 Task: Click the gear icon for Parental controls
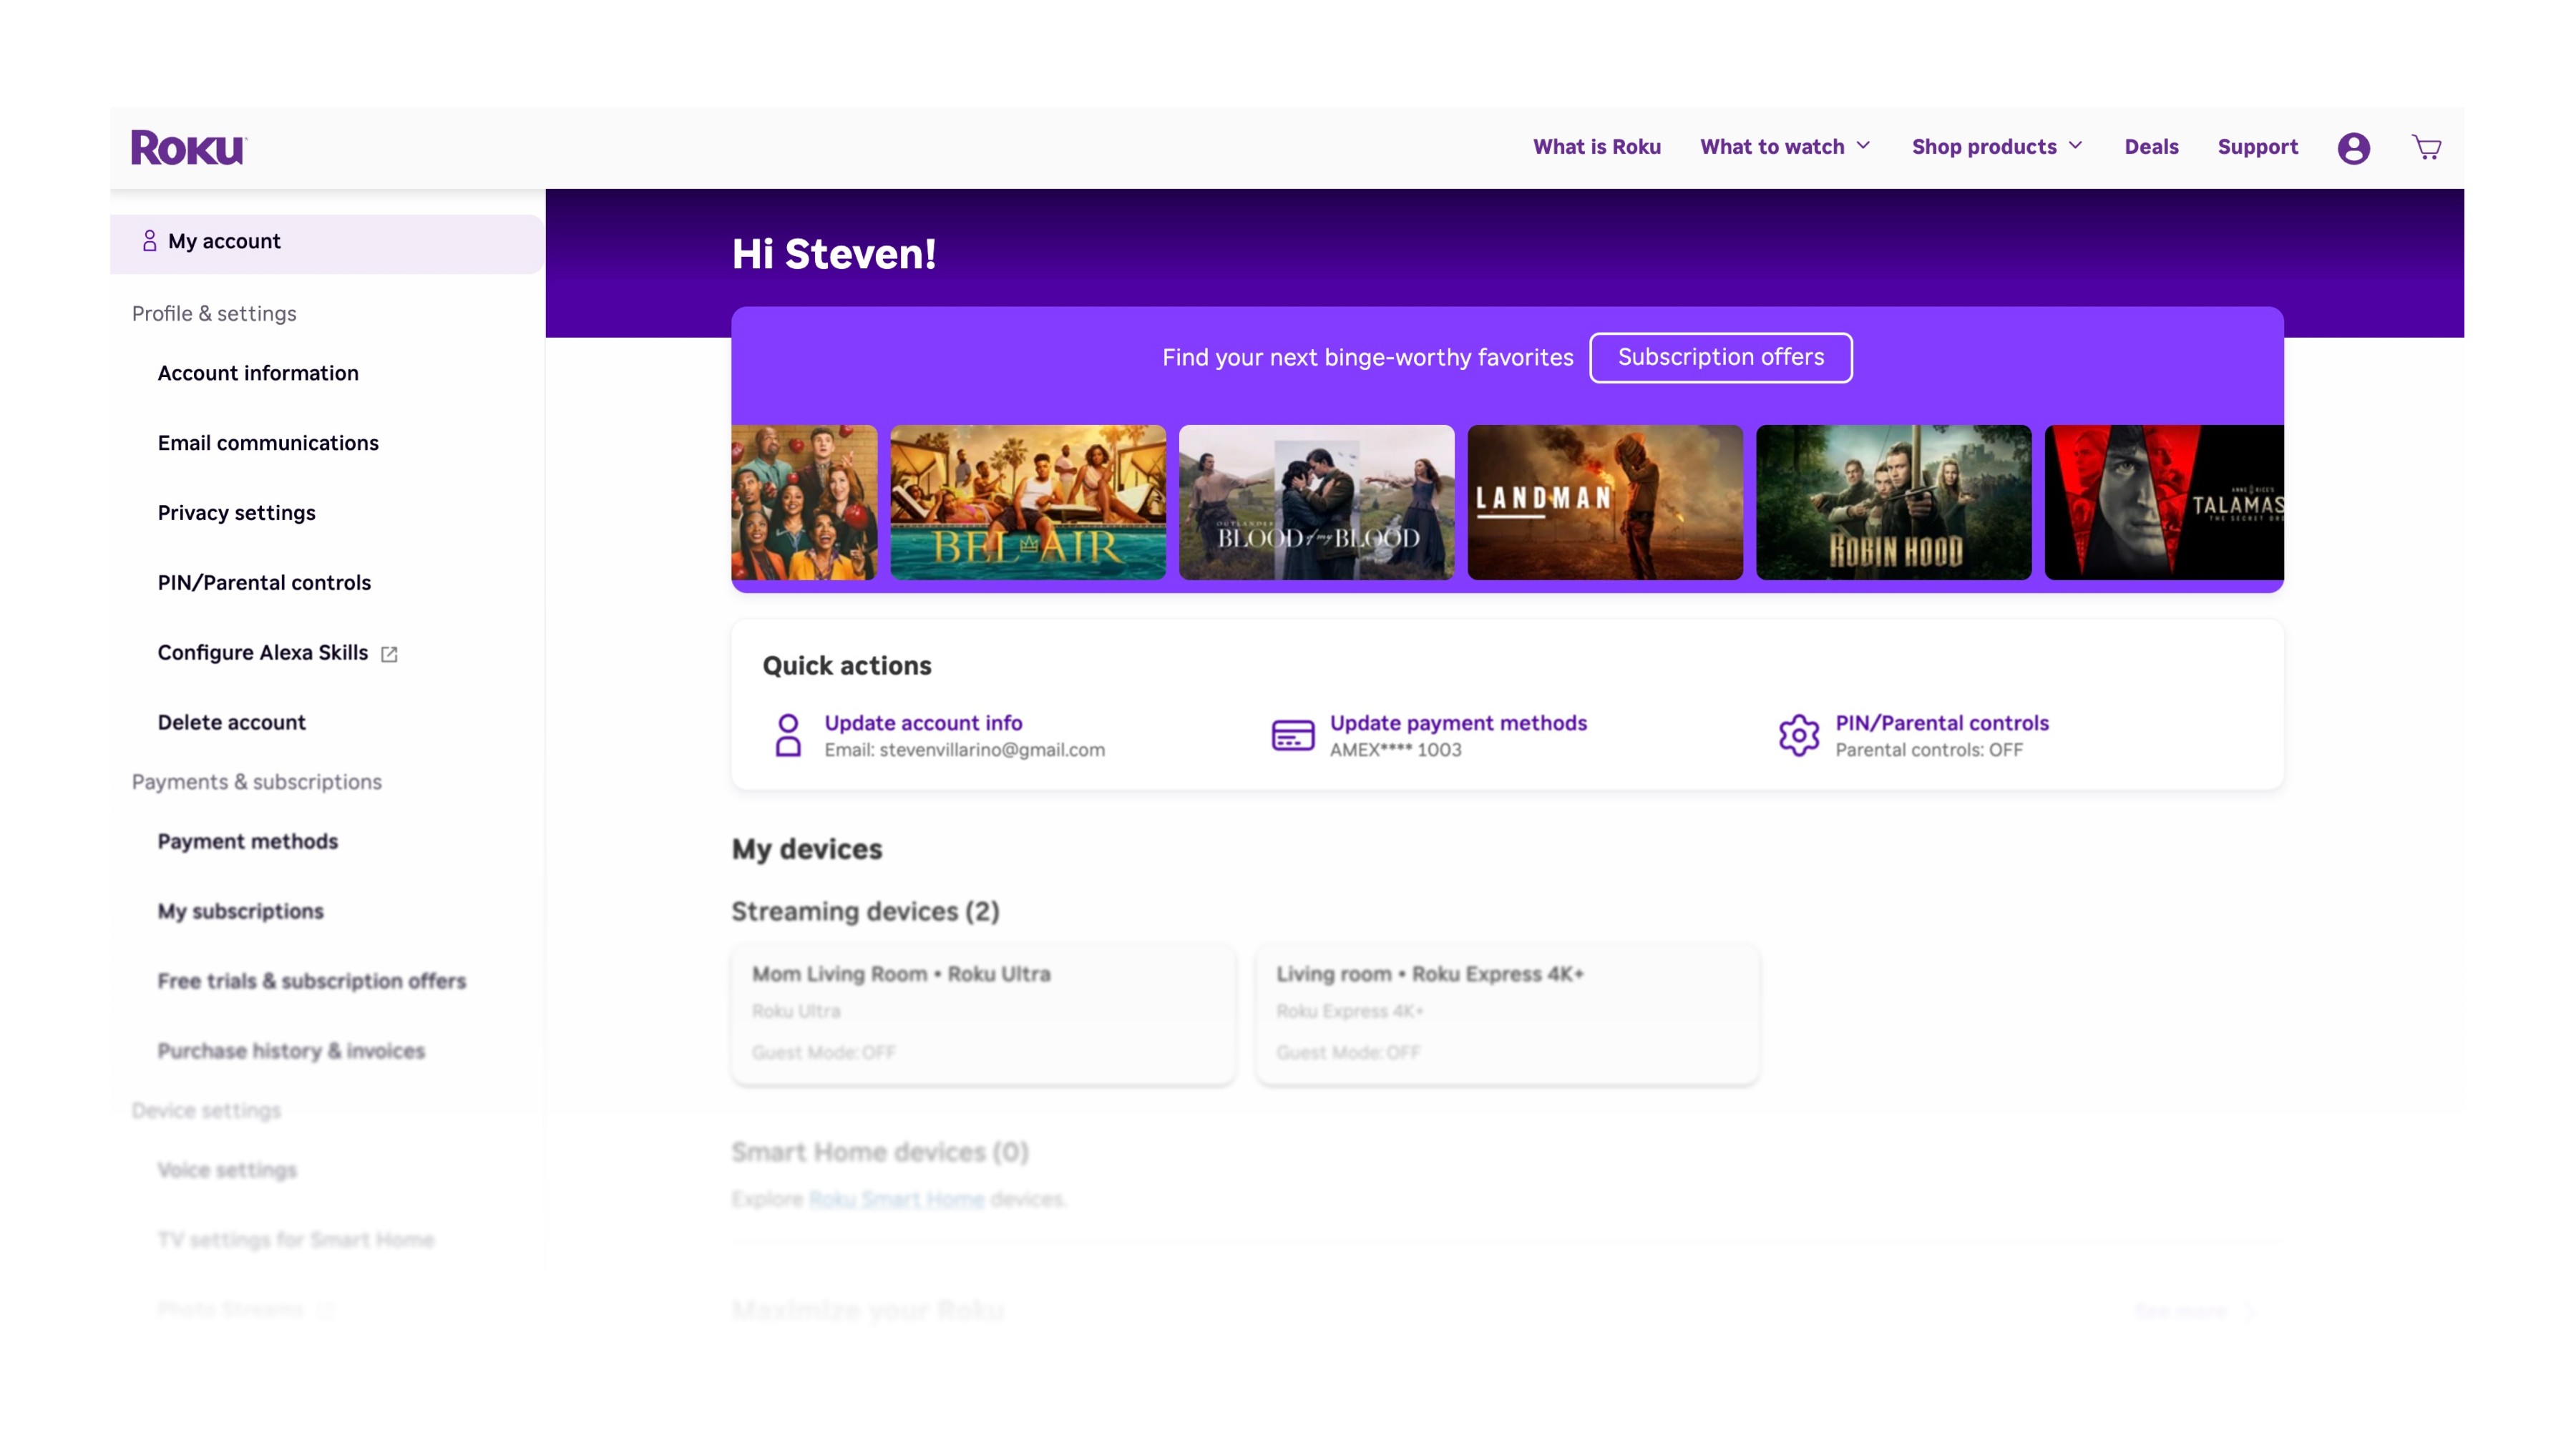pyautogui.click(x=1798, y=735)
